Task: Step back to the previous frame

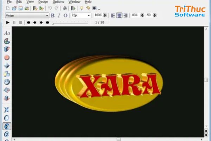Action: (x=35, y=23)
